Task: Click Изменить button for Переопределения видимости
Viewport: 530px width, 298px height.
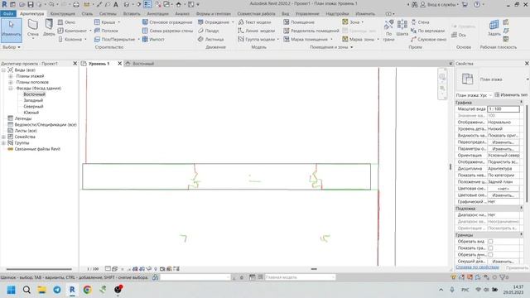Action: pyautogui.click(x=503, y=142)
